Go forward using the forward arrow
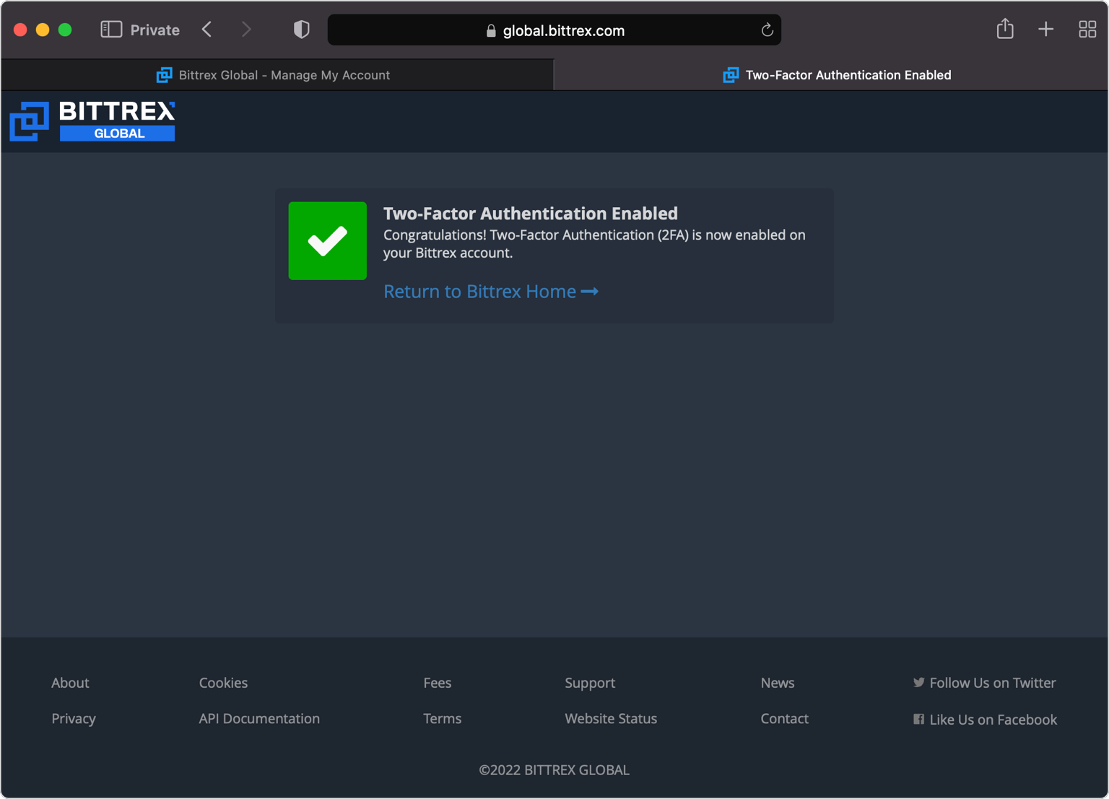 [246, 30]
